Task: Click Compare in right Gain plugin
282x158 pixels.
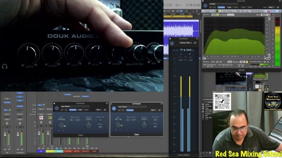Action: click(x=130, y=110)
